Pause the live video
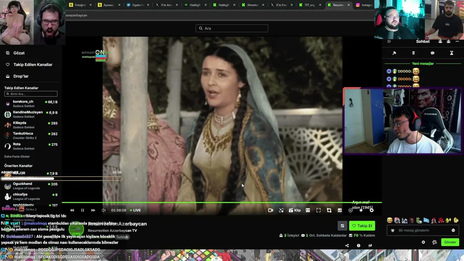Image resolution: width=464 pixels, height=261 pixels. (83, 210)
